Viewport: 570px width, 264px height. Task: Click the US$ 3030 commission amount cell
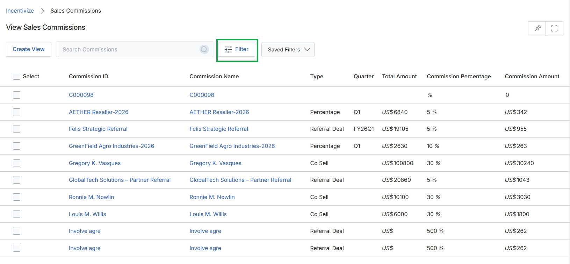coord(518,197)
